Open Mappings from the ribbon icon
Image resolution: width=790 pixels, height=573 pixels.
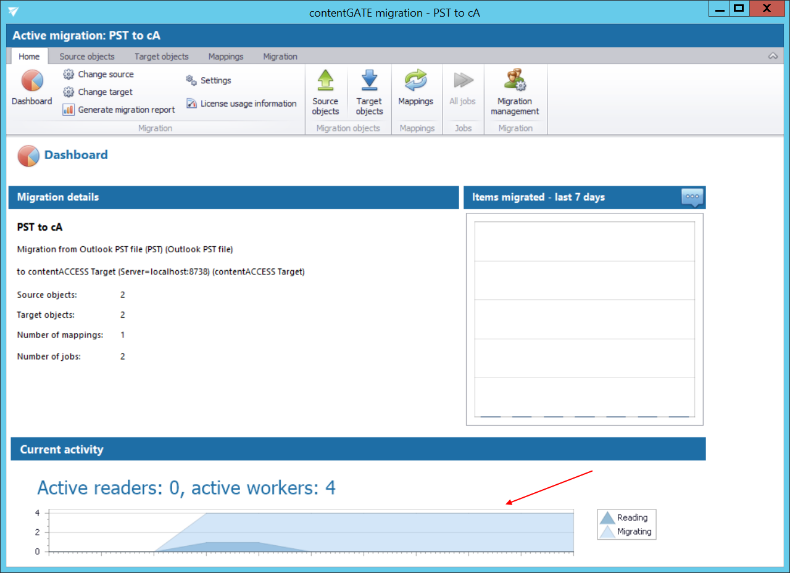[415, 81]
